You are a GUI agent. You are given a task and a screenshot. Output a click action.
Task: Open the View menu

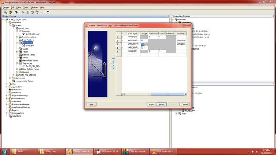[19, 8]
